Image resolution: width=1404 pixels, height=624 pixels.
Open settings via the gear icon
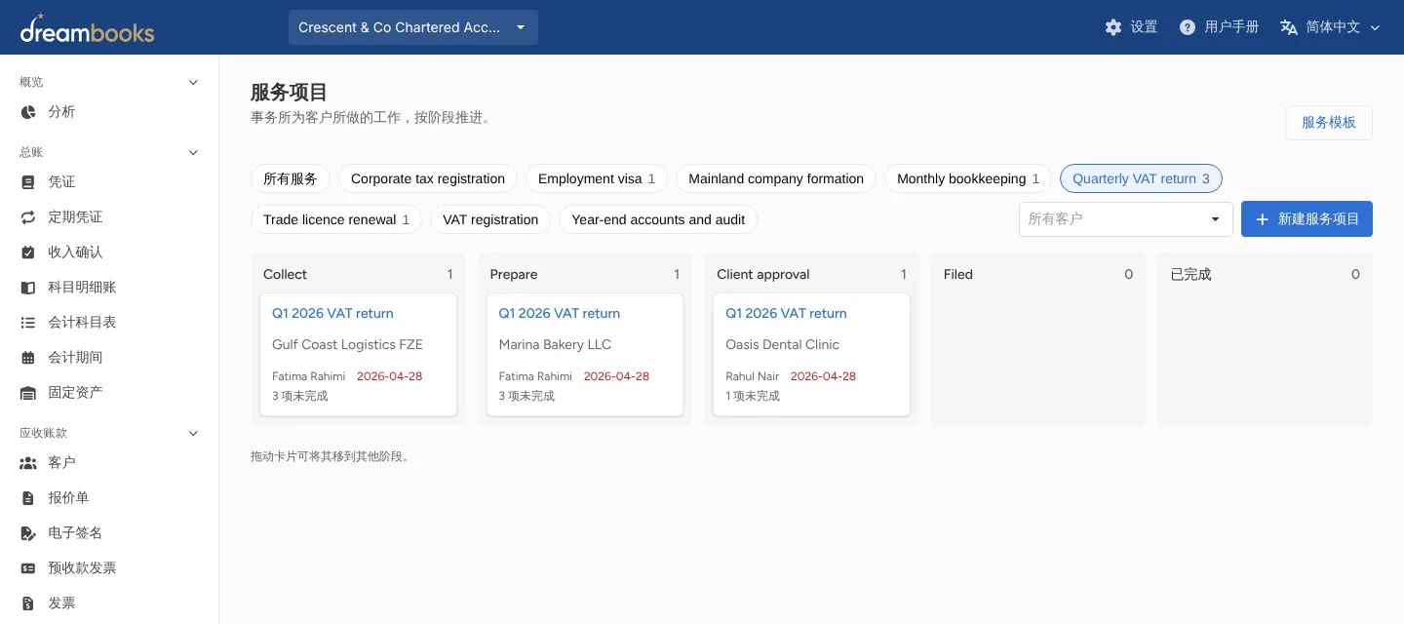coord(1113,27)
